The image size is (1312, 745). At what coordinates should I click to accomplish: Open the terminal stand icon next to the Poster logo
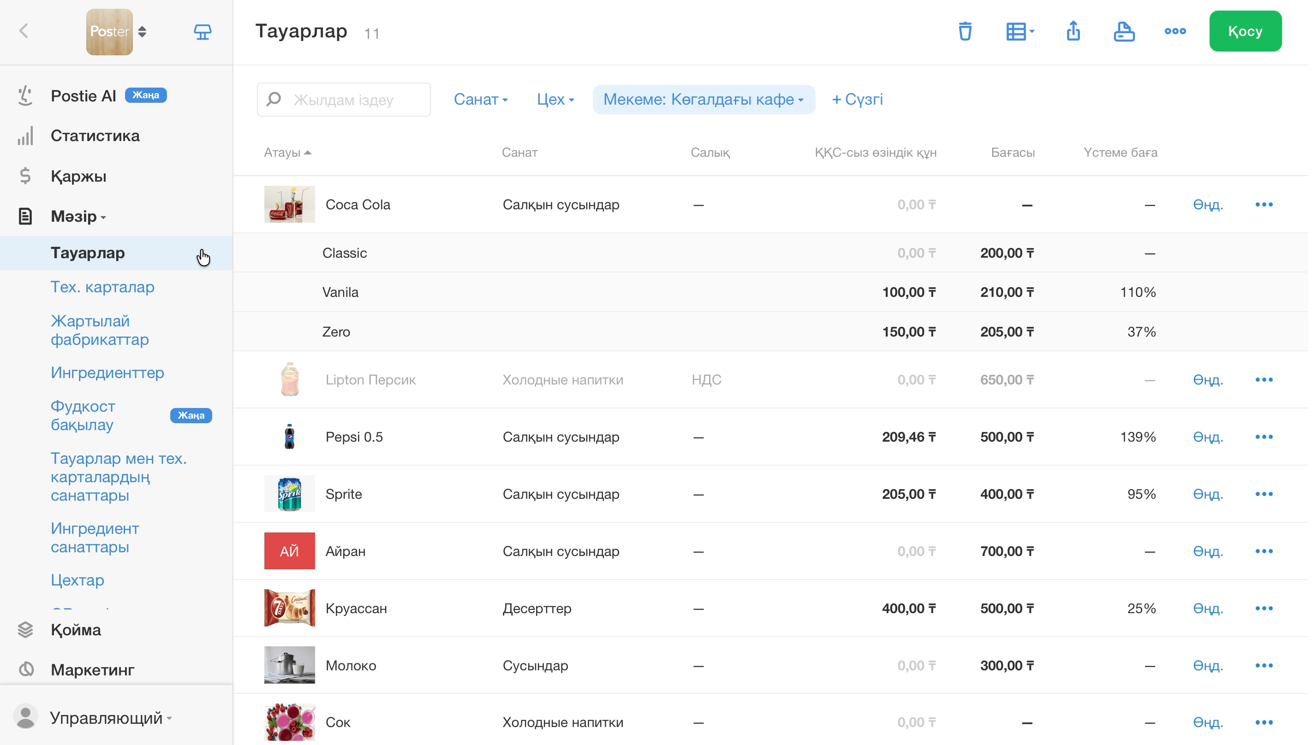203,32
